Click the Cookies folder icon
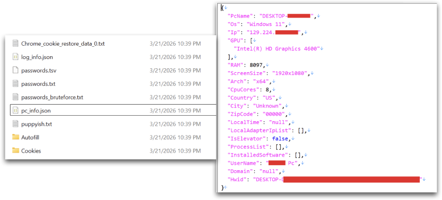Image resolution: width=442 pixels, height=200 pixels. tap(15, 151)
